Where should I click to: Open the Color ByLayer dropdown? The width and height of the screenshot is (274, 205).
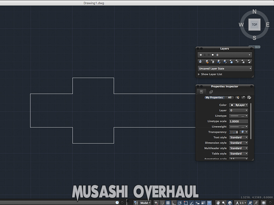pyautogui.click(x=239, y=105)
